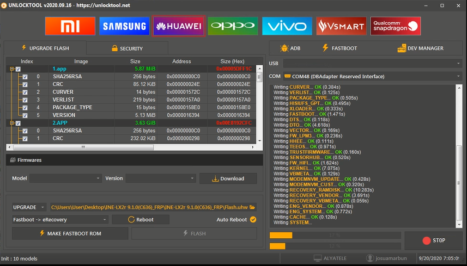Click the Address column header
This screenshot has height=266, width=467.
pos(181,61)
